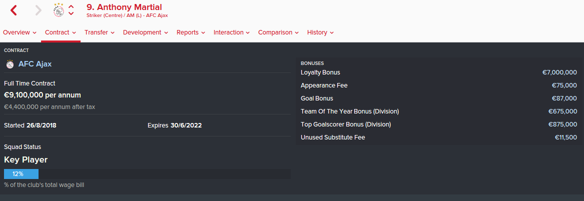Go to next player with down chevron
584x201 pixels.
71,13
